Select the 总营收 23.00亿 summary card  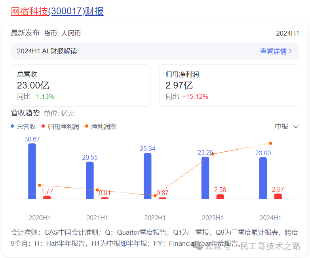(81, 85)
